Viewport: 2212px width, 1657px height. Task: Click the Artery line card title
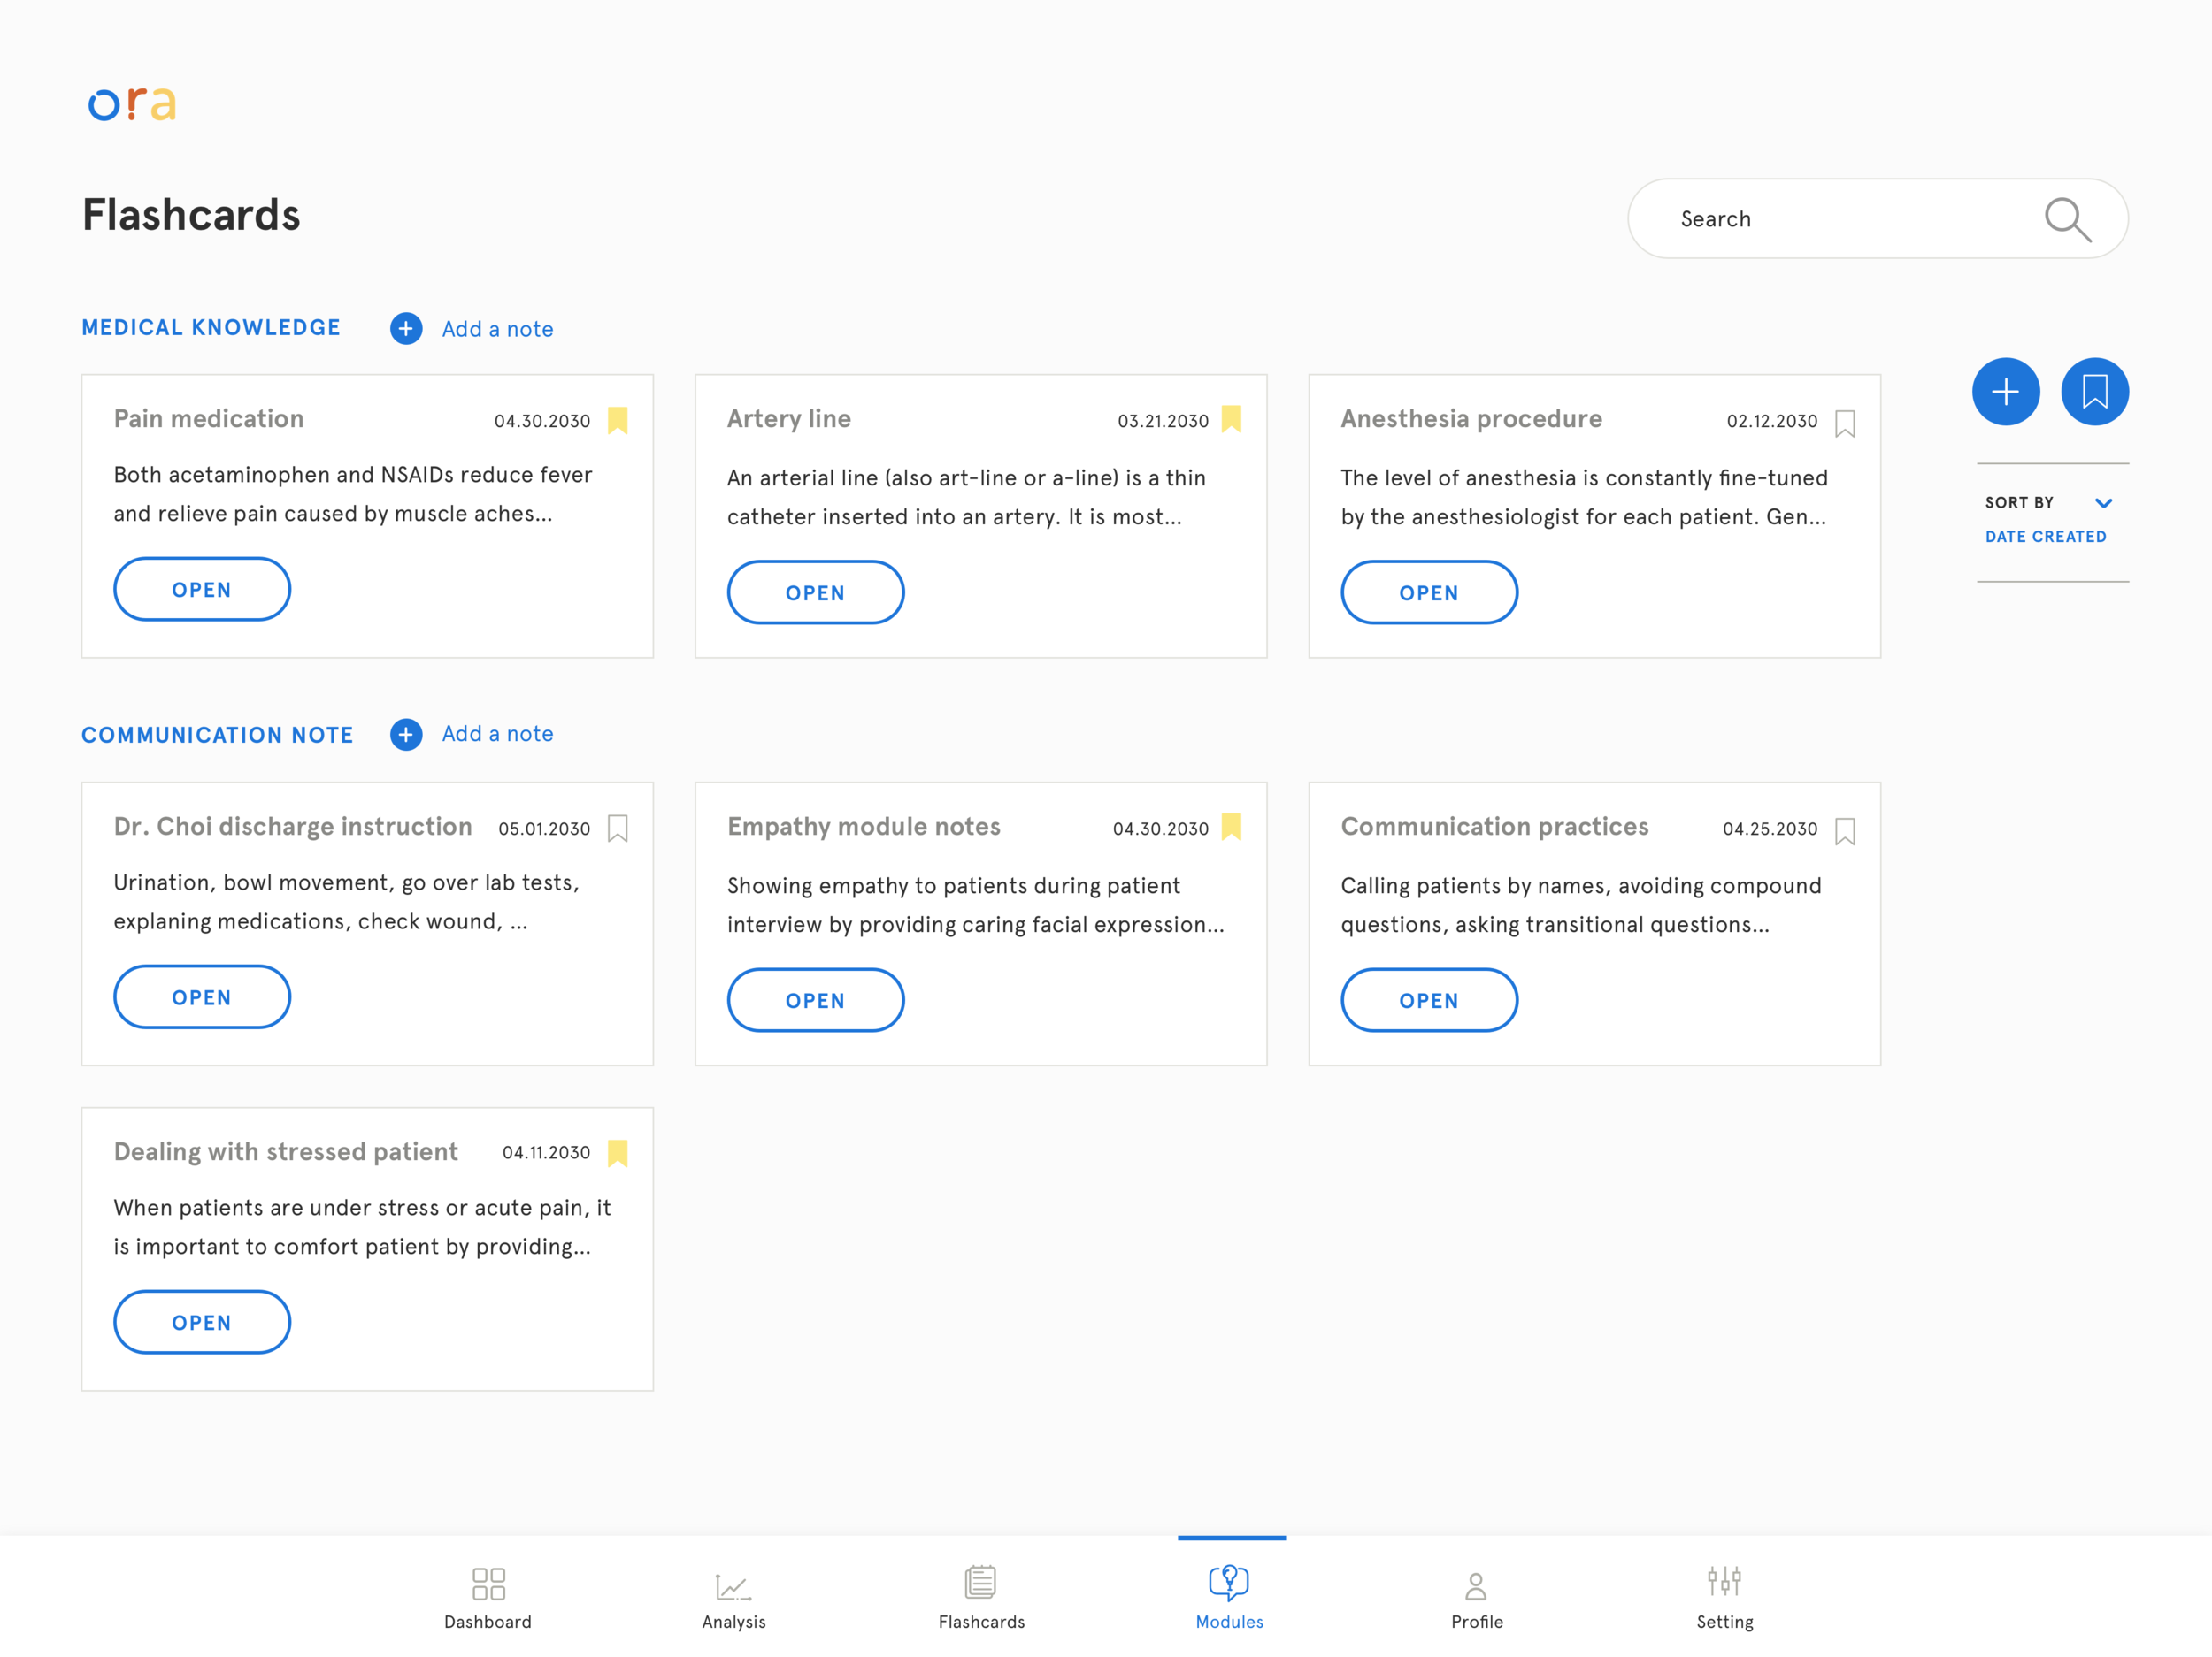(x=789, y=419)
